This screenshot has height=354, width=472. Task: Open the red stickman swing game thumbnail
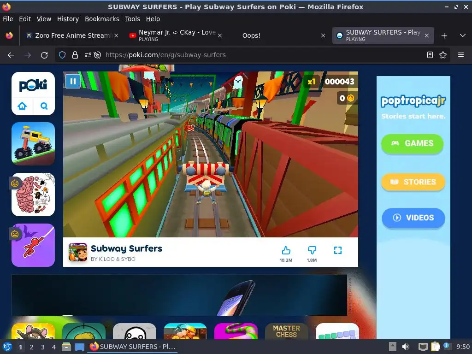click(33, 245)
